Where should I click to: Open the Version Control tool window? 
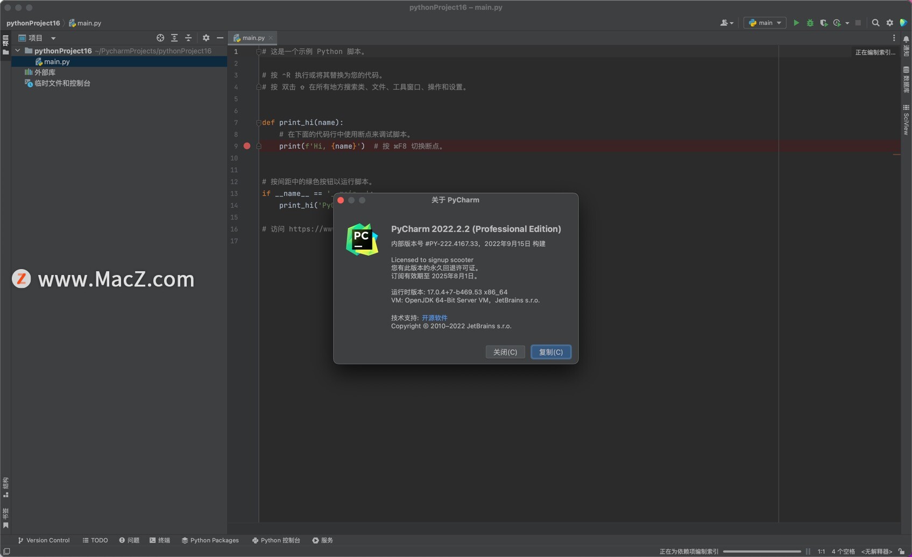[x=44, y=540]
